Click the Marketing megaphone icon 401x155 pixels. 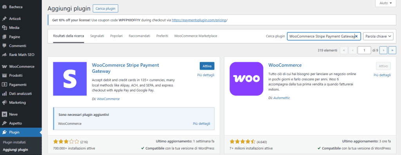click(4, 103)
